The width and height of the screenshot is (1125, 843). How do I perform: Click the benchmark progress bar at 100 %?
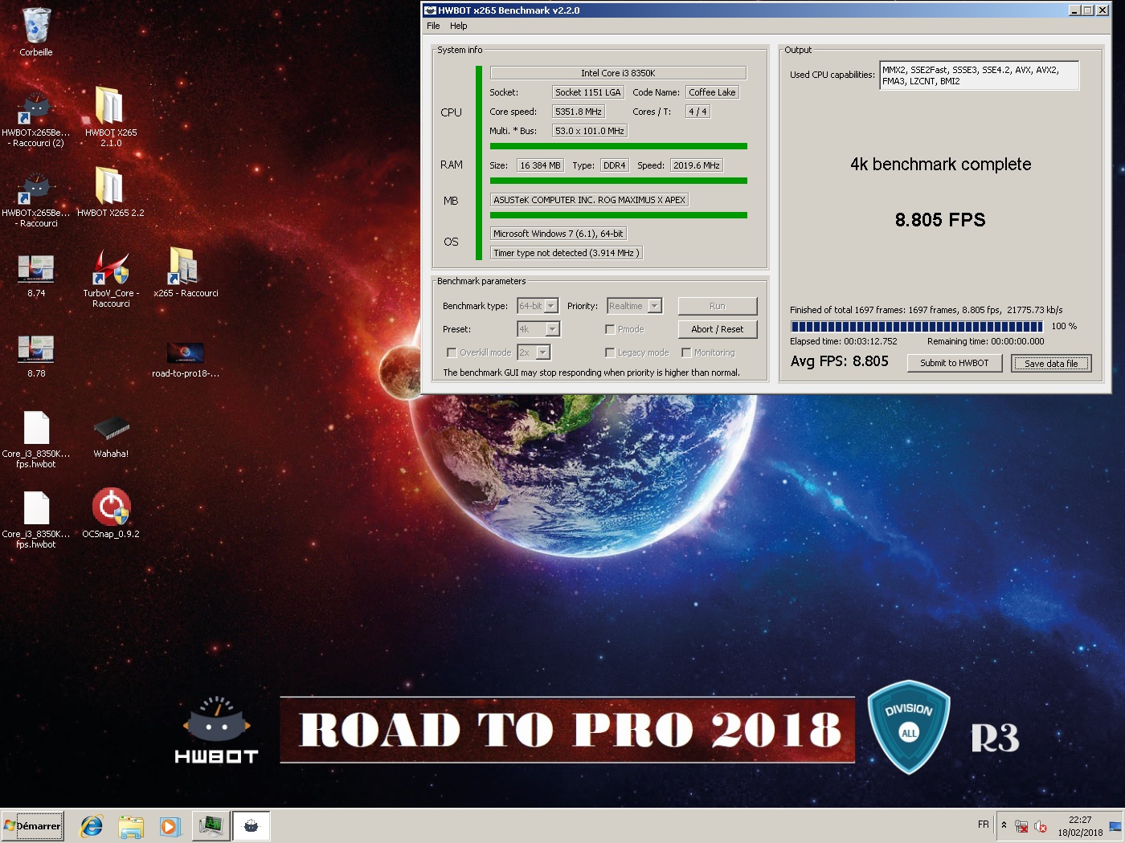coord(917,327)
